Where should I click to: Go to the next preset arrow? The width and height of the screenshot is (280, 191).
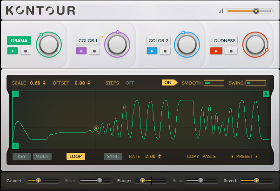tap(256, 157)
